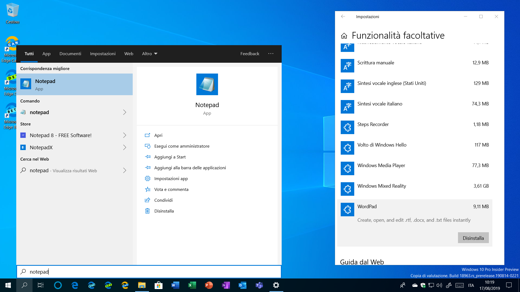Select Volto di Windows Hello feature
520x292 pixels.
point(415,148)
